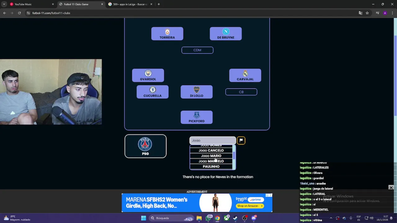Screen dimensions: 397x223
Task: Select the CUCURELLA player card
Action: pos(153,92)
